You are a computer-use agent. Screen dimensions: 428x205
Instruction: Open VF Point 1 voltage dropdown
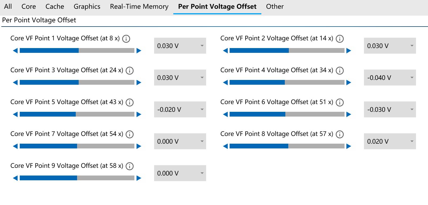pyautogui.click(x=180, y=46)
